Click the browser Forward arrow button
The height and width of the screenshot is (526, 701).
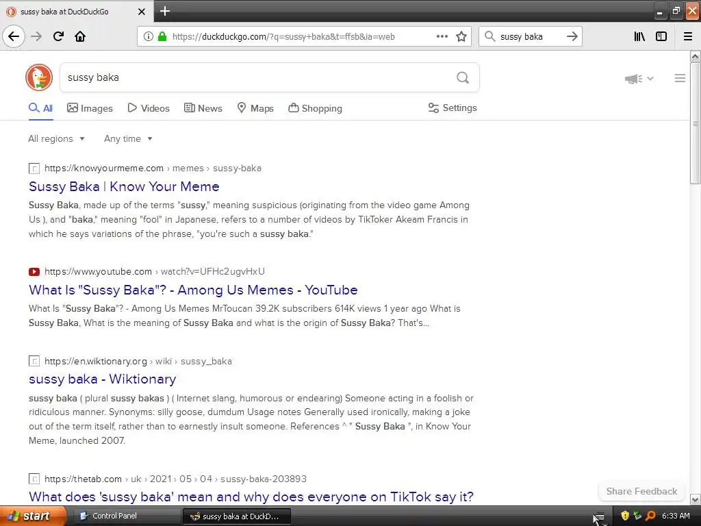point(36,36)
